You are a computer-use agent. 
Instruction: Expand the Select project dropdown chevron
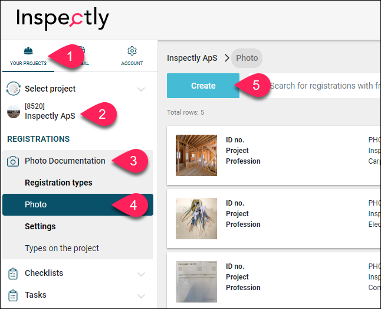(x=141, y=89)
